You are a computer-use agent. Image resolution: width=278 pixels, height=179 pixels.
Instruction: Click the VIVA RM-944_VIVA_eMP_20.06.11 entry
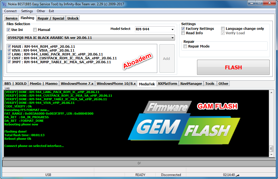coord(43,50)
